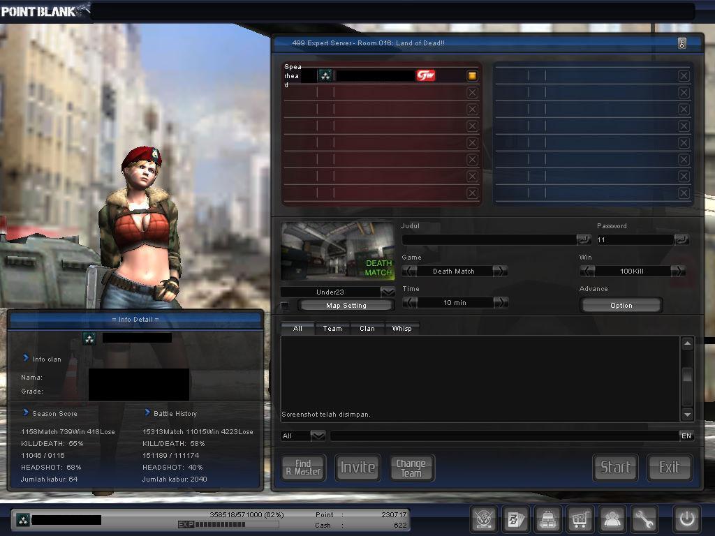
Task: Click the rank insignia in Info Detail
Action: click(89, 338)
